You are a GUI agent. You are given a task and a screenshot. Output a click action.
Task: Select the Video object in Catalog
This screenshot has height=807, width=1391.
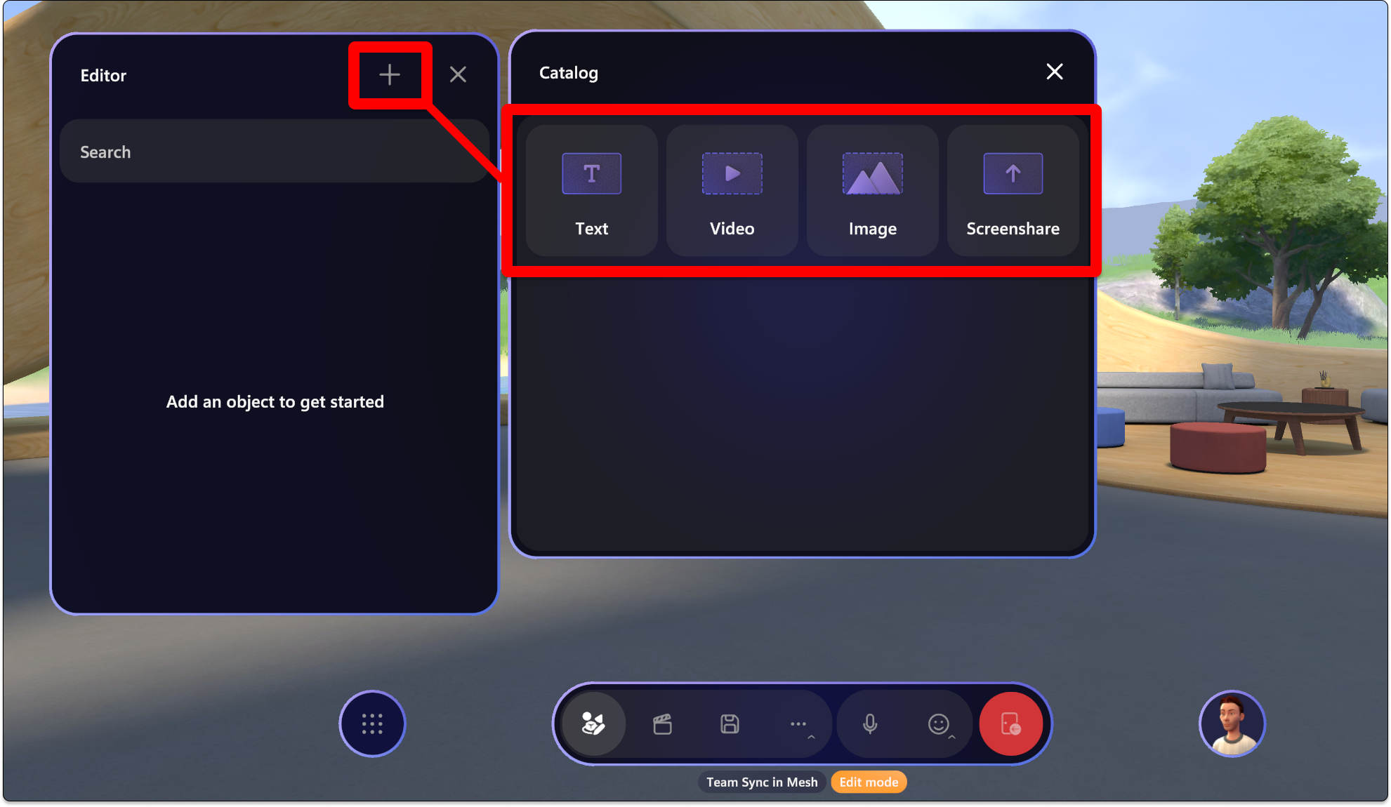(732, 189)
